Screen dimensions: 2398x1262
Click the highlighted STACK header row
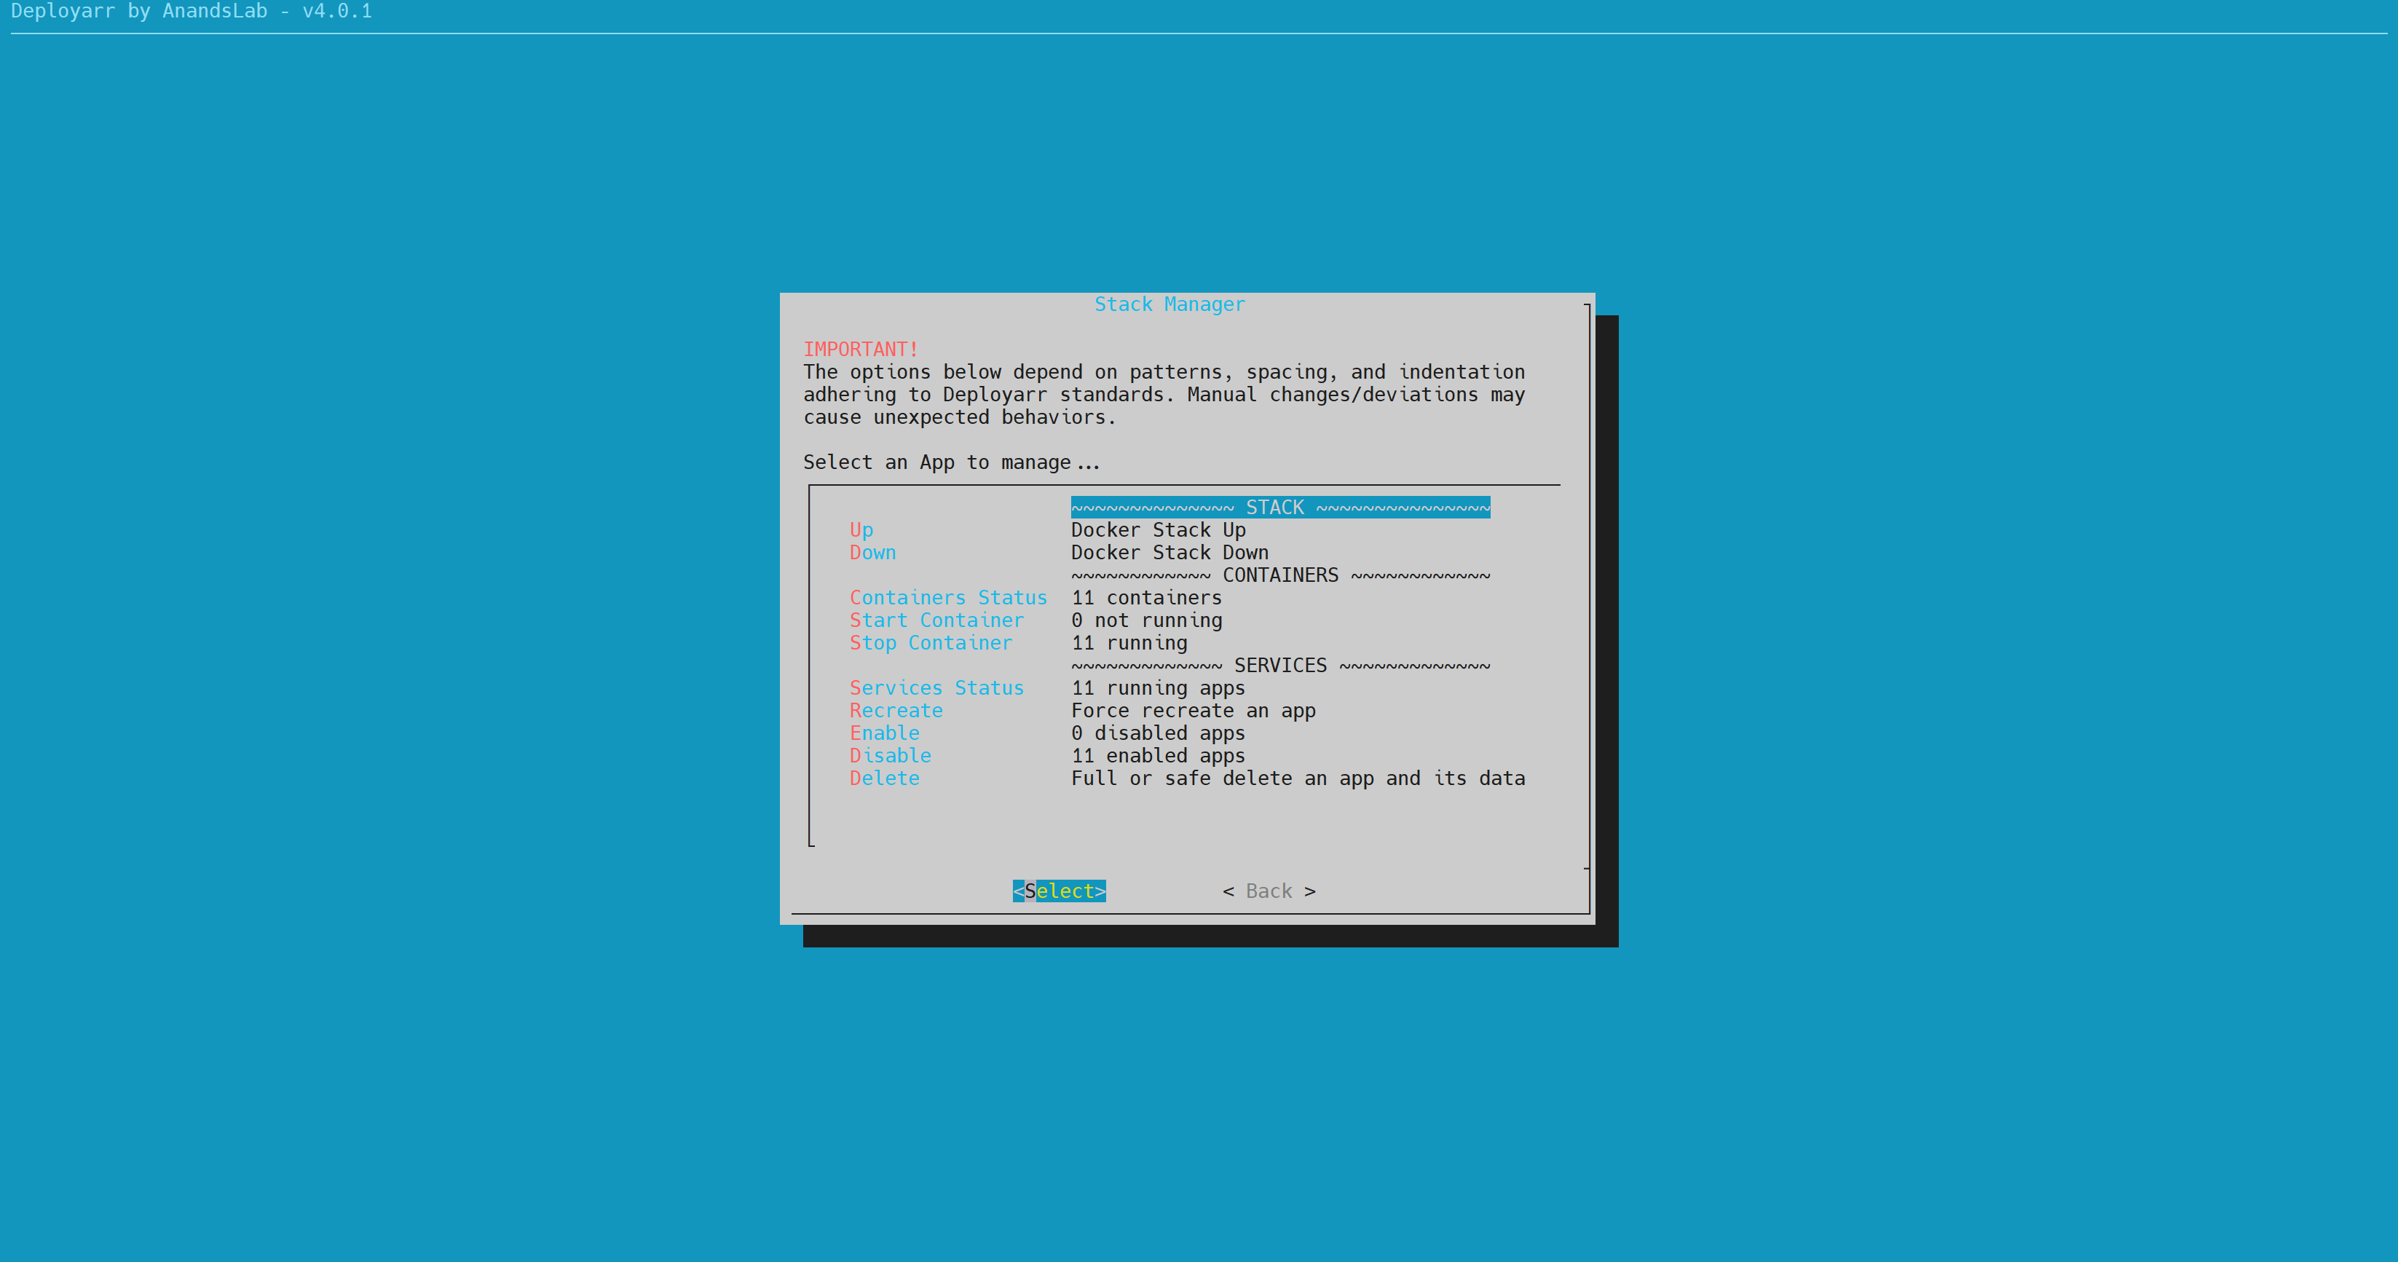(1280, 508)
